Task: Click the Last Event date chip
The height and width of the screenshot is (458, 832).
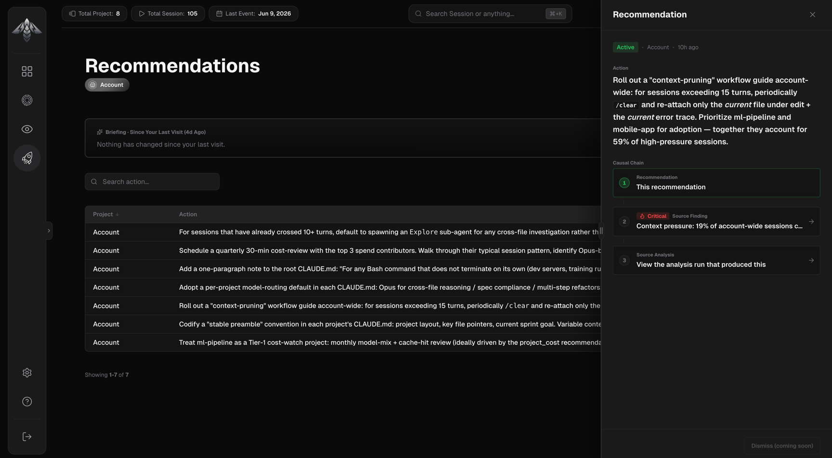Action: pyautogui.click(x=254, y=13)
